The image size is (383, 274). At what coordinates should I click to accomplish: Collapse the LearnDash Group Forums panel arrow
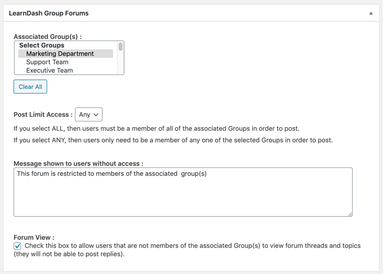[371, 13]
